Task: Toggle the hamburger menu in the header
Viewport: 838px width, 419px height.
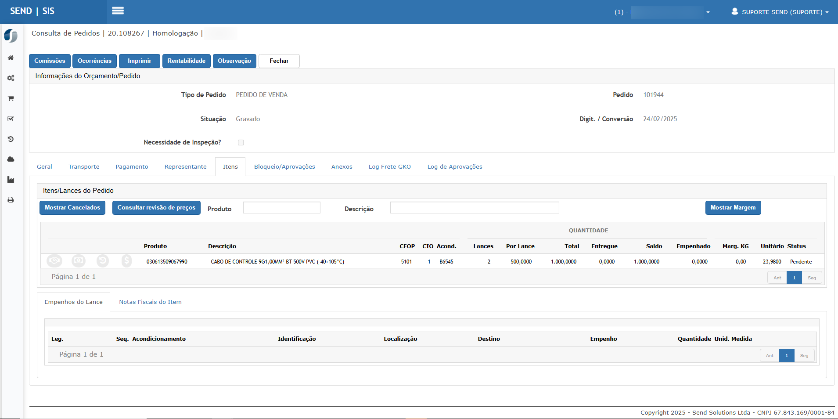Action: 118,11
